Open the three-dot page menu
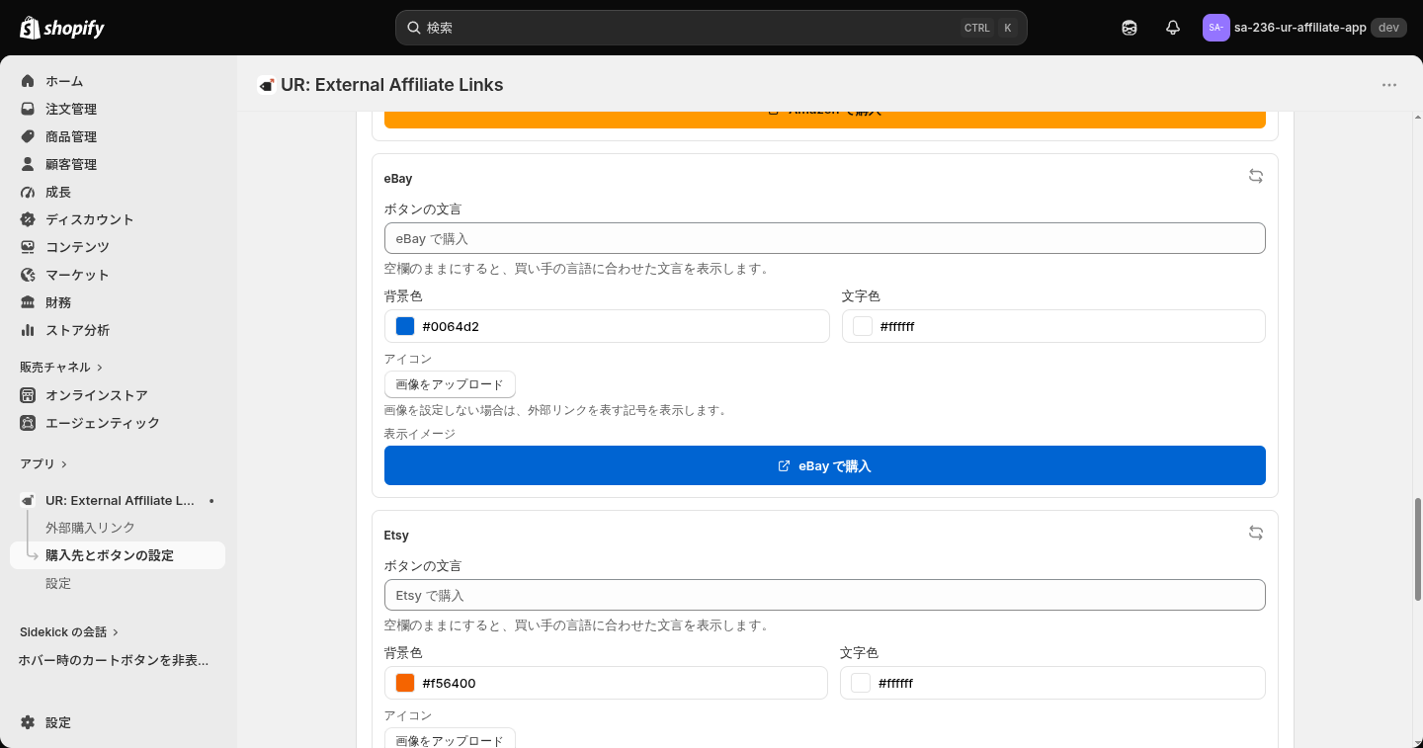 point(1389,85)
